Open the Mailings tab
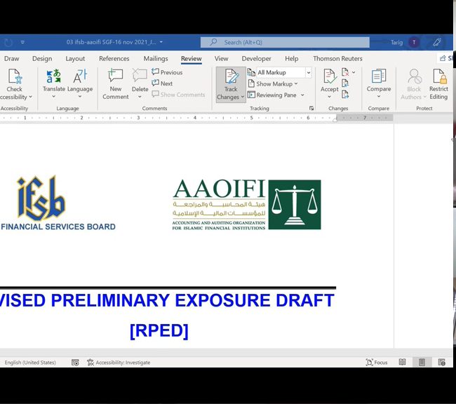This screenshot has width=456, height=404. [x=156, y=58]
